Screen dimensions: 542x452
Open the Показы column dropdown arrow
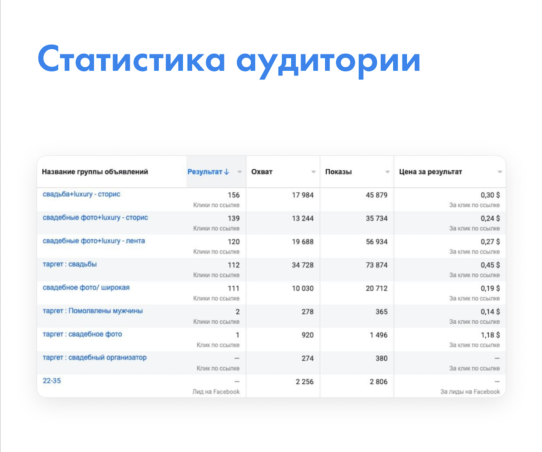[x=387, y=172]
